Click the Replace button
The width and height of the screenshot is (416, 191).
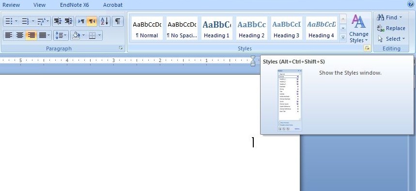tap(391, 28)
